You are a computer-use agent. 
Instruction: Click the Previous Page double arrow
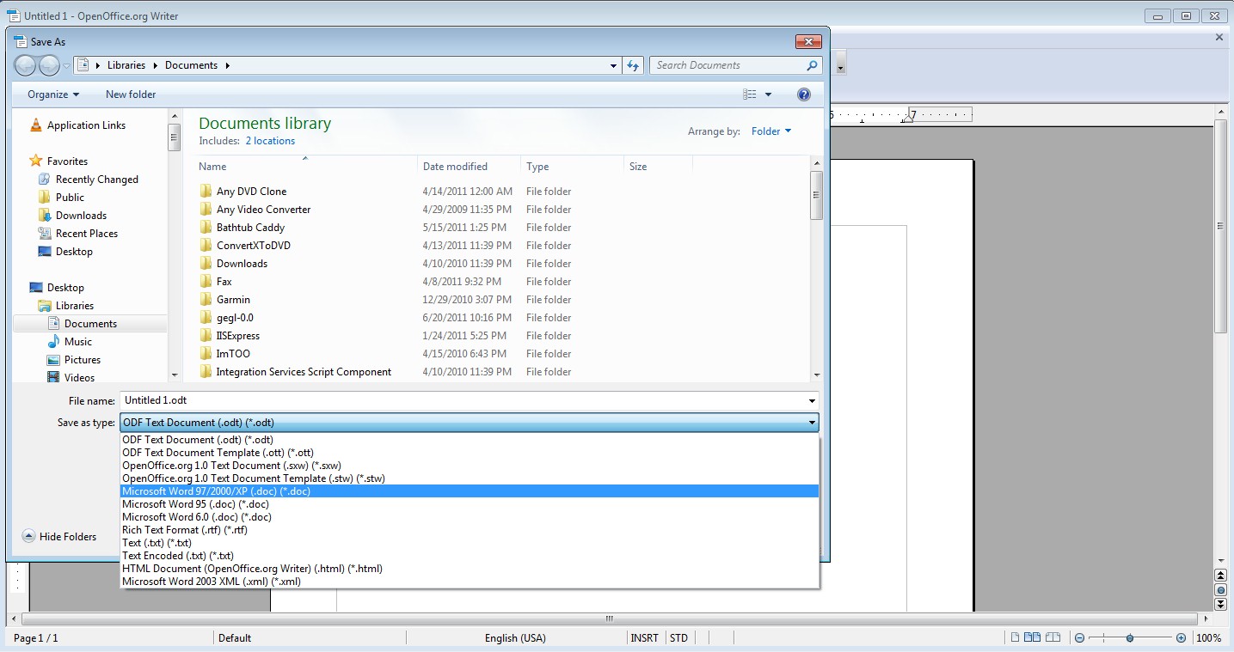pos(1220,576)
